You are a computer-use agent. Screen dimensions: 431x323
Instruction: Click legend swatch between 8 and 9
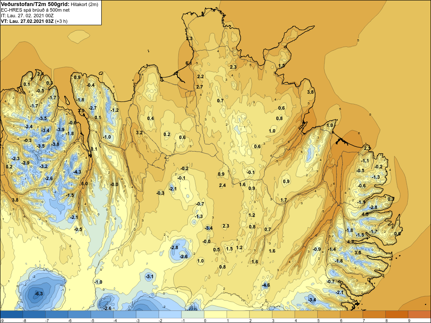point(397,314)
